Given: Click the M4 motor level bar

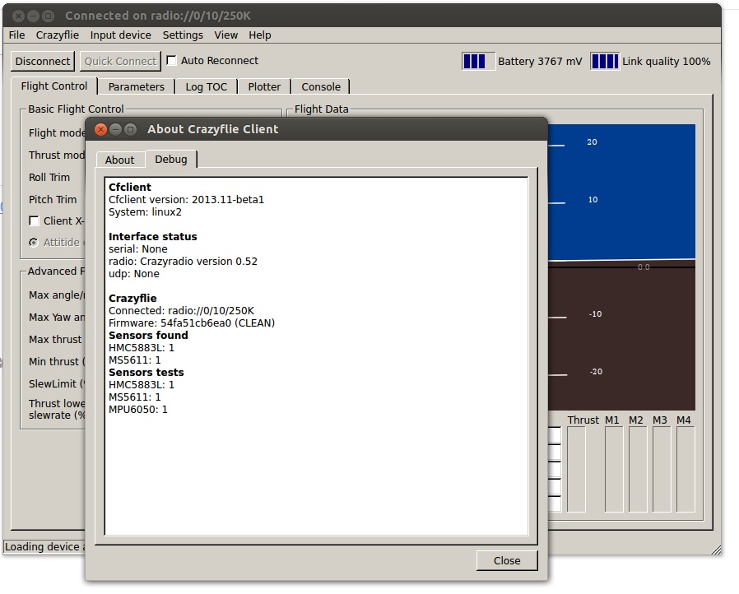Looking at the screenshot, I should click(x=686, y=469).
